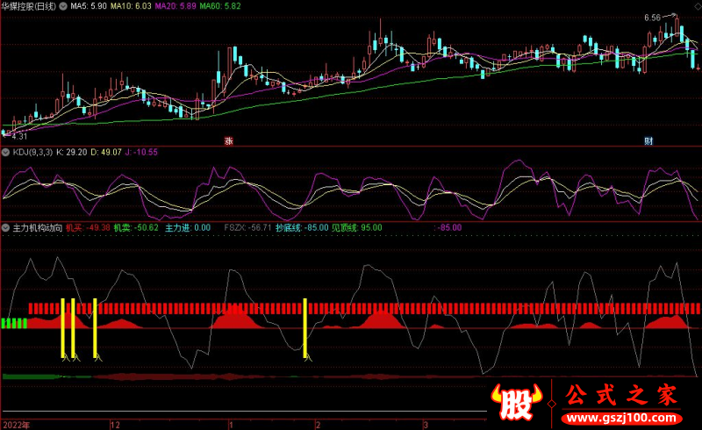Click the green bar block at left
Image resolution: width=702 pixels, height=430 pixels.
(14, 323)
